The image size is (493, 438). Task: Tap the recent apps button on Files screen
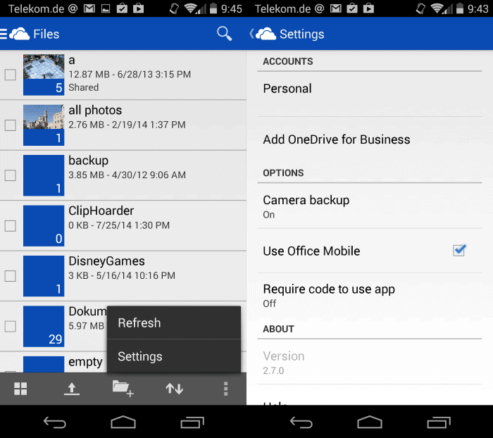[192, 423]
